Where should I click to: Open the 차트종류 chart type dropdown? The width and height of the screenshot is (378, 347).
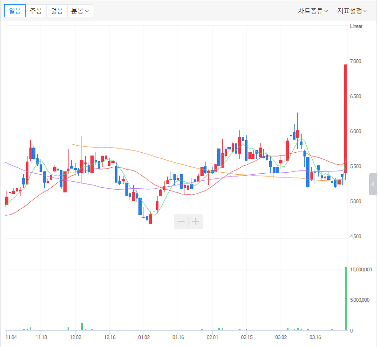313,11
